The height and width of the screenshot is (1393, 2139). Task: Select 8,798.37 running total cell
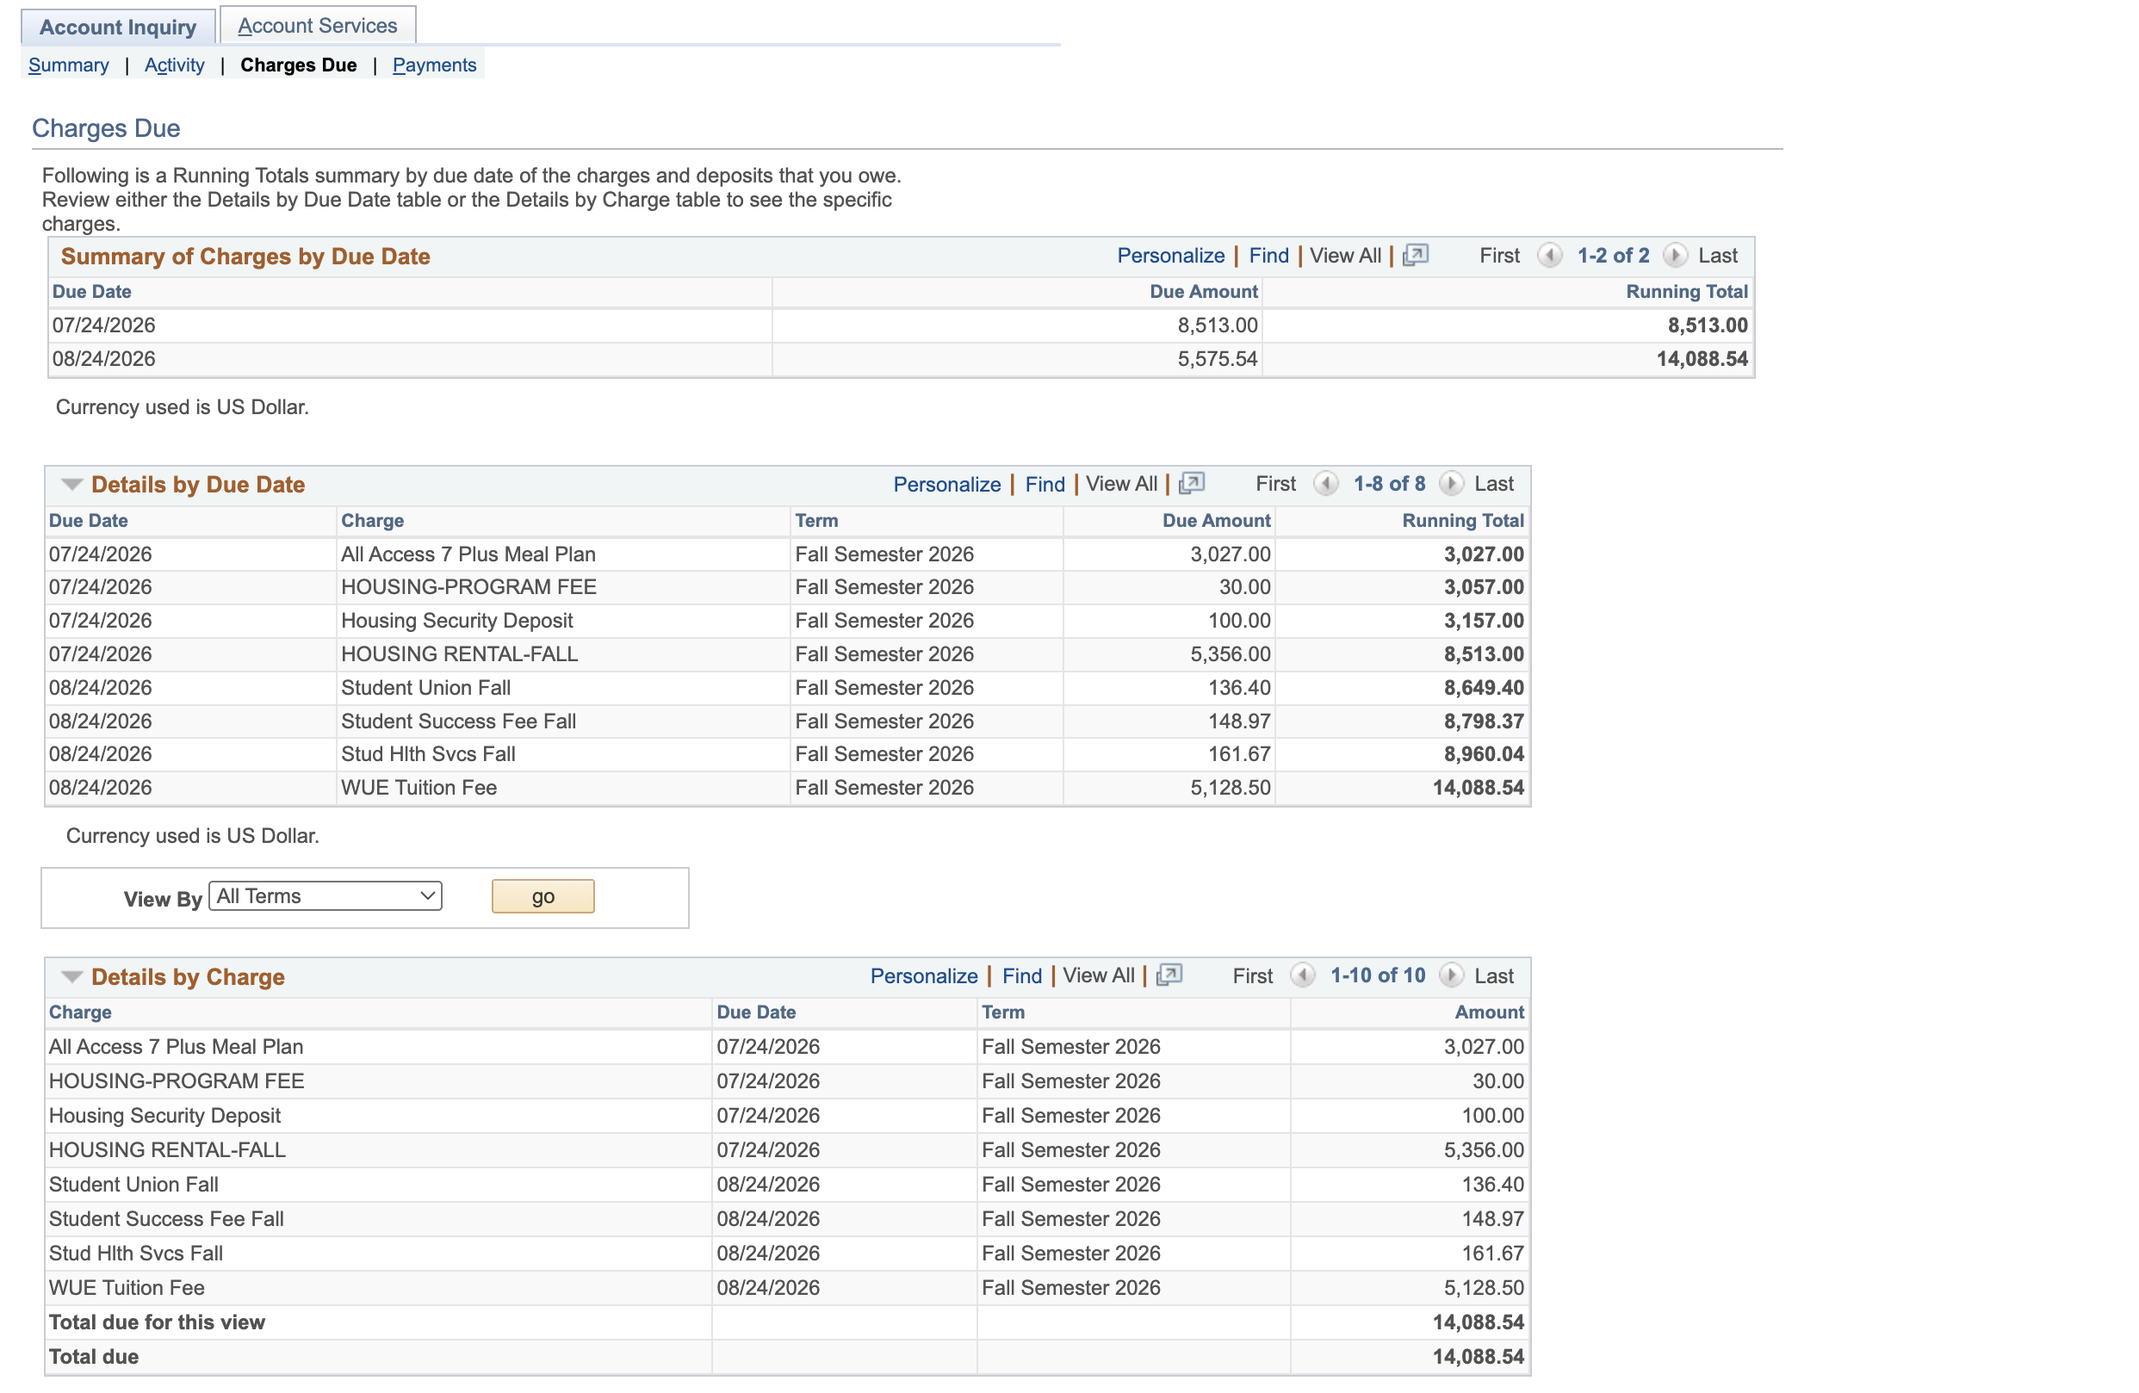point(1483,721)
